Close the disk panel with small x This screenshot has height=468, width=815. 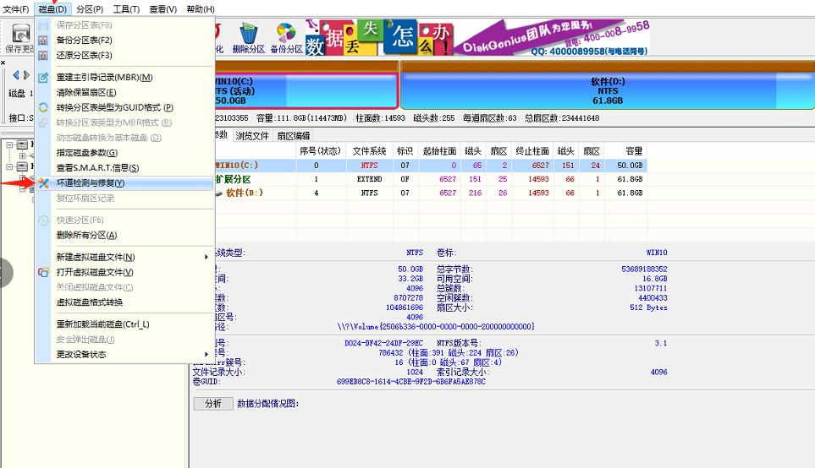[x=3, y=63]
